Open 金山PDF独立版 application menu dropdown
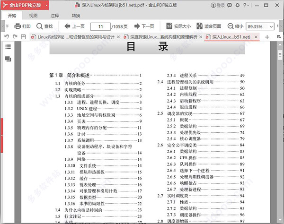284x224 pixels. [x=46, y=5]
